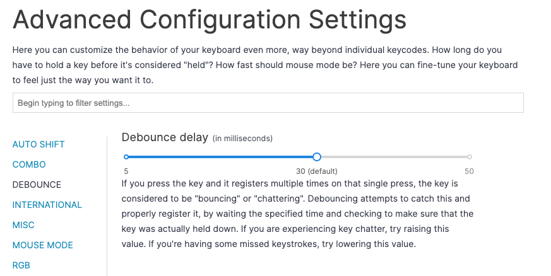The width and height of the screenshot is (551, 276).
Task: Click the slider's maximum endpoint dot
Action: pyautogui.click(x=470, y=157)
